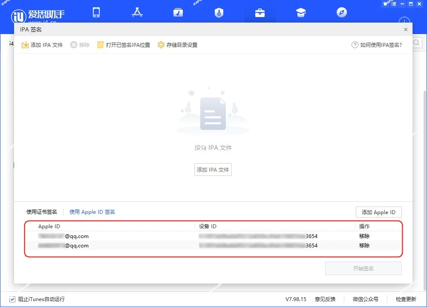Open search via the magnifier icon
The image size is (427, 307).
(416, 43)
